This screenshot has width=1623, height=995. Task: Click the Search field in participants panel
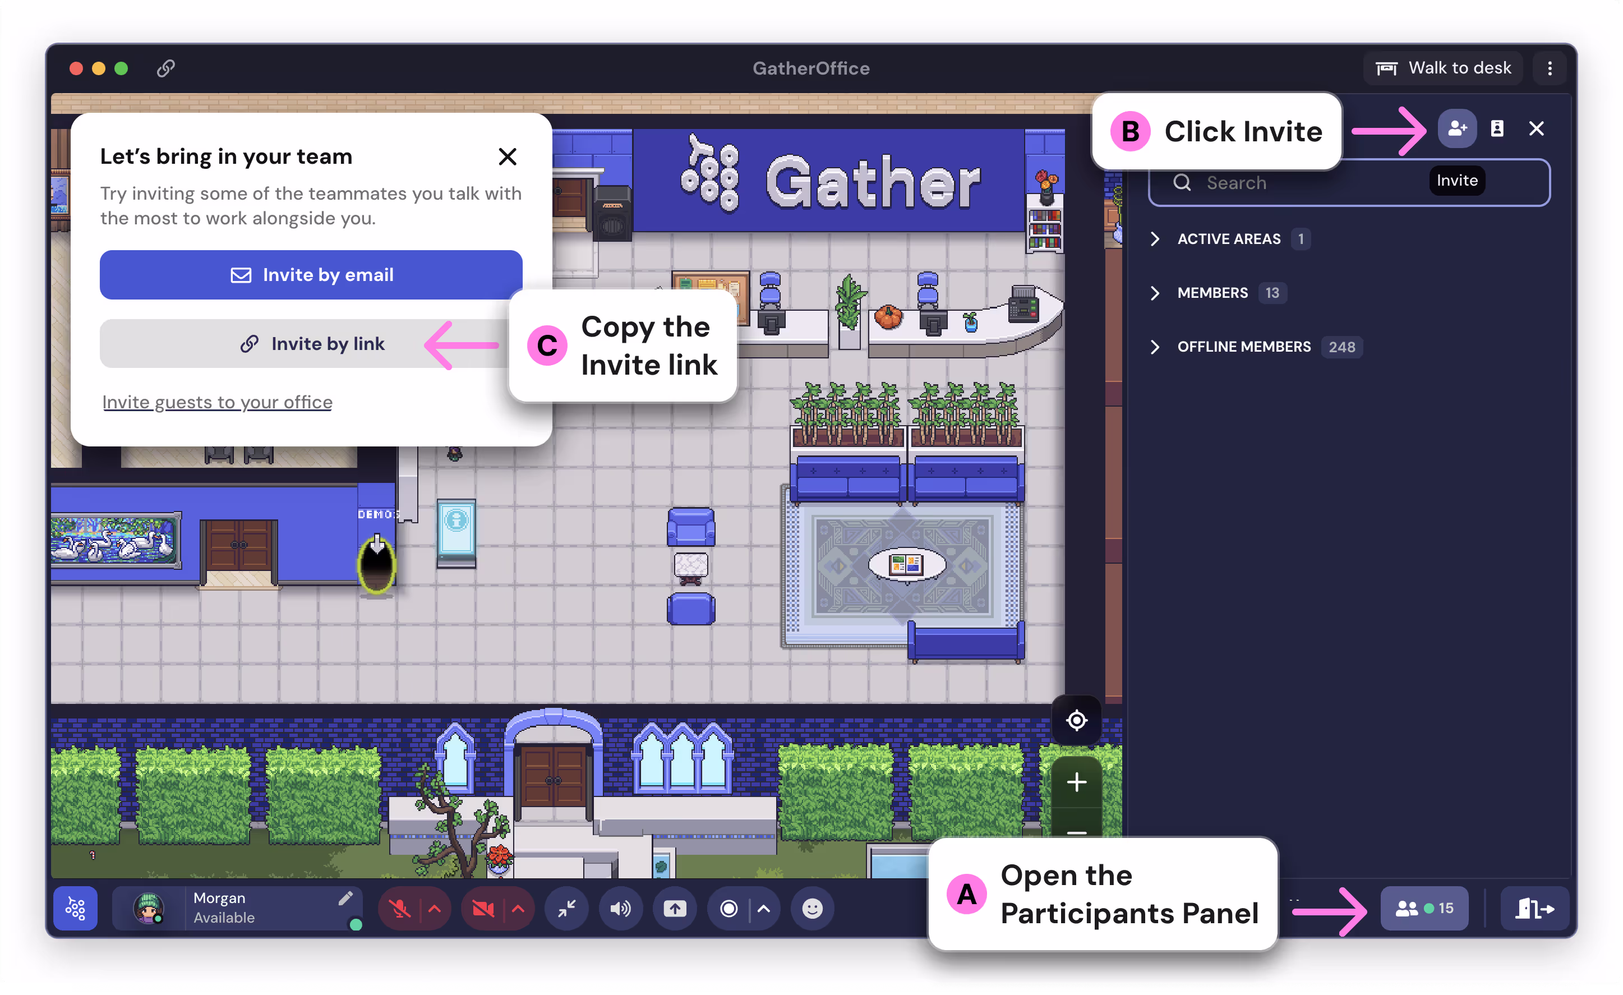click(x=1348, y=182)
